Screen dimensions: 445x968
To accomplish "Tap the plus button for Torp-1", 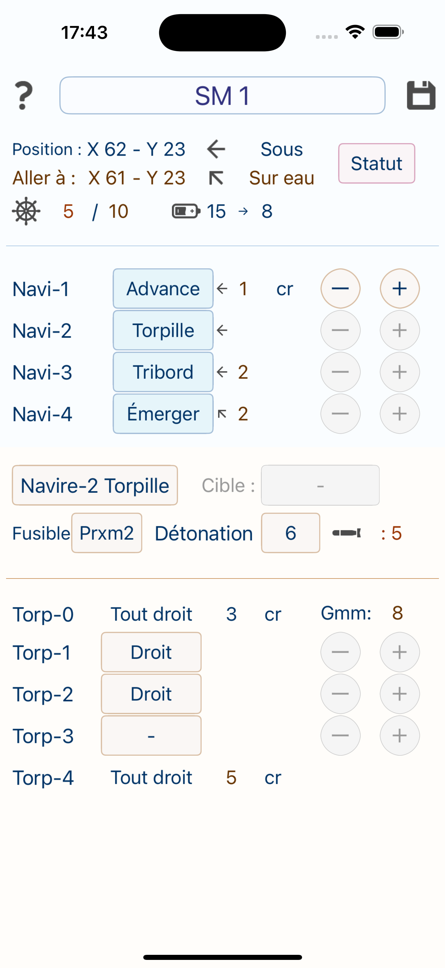I will click(x=399, y=652).
